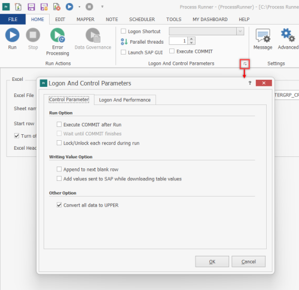Screen dimensions: 299x290
Task: Click the purple Save icon
Action: [31, 7]
